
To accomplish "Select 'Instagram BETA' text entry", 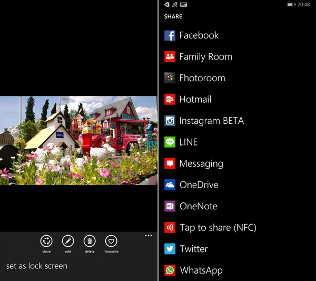I will (212, 121).
